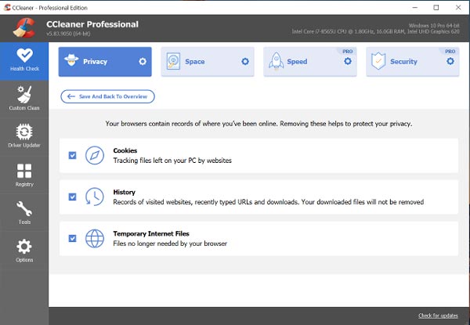Image resolution: width=470 pixels, height=325 pixels.
Task: Open the Registry section
Action: [24, 175]
